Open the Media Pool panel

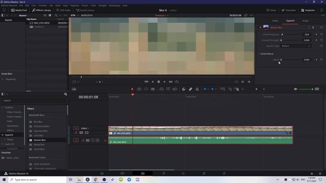pyautogui.click(x=19, y=10)
